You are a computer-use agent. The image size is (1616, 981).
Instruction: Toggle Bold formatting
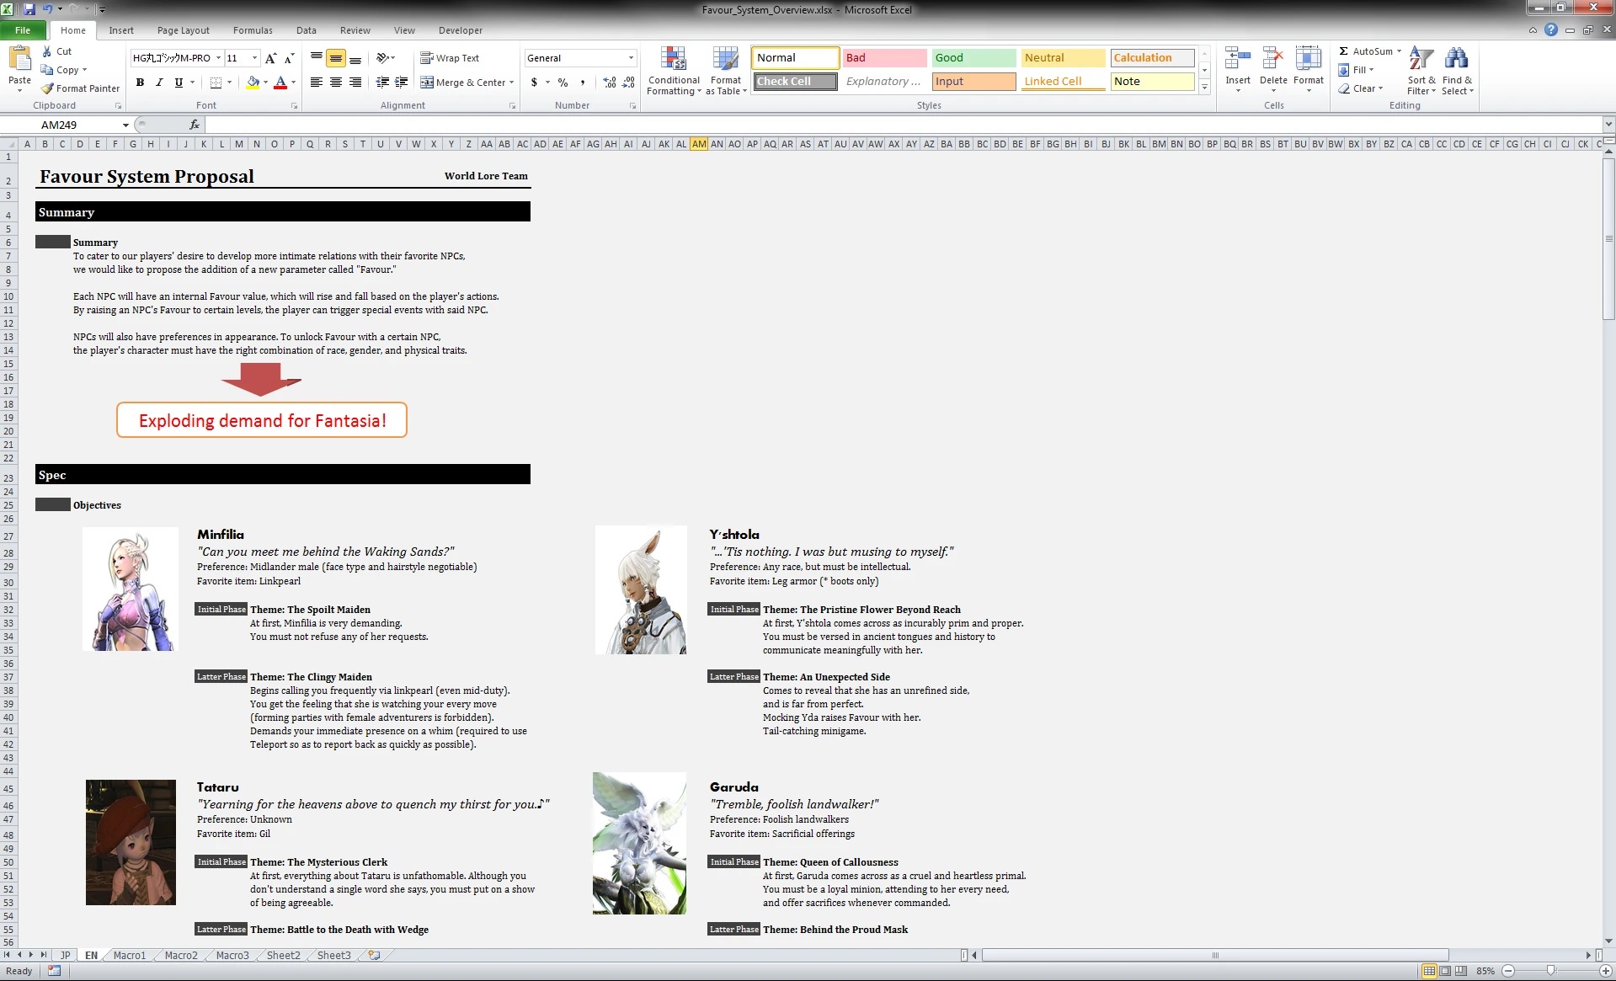140,83
